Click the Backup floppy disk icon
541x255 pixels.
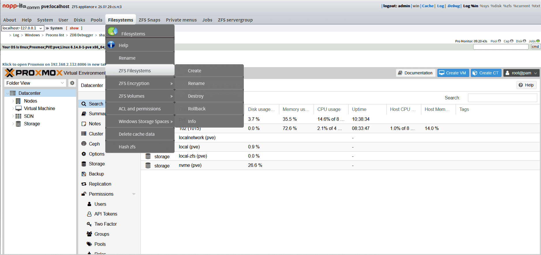point(84,174)
